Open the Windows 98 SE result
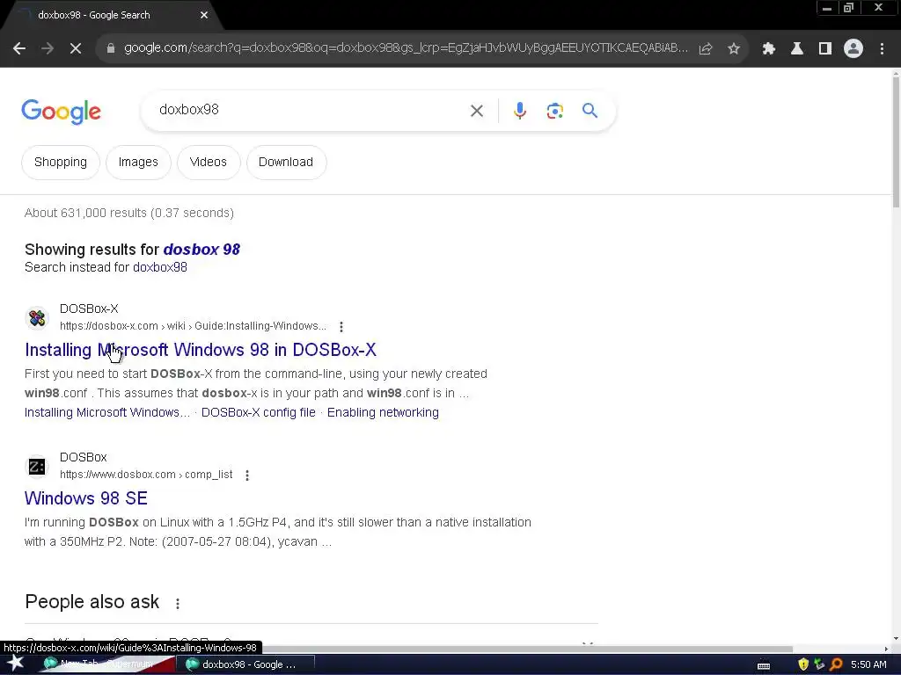Viewport: 901px width, 675px height. point(86,498)
